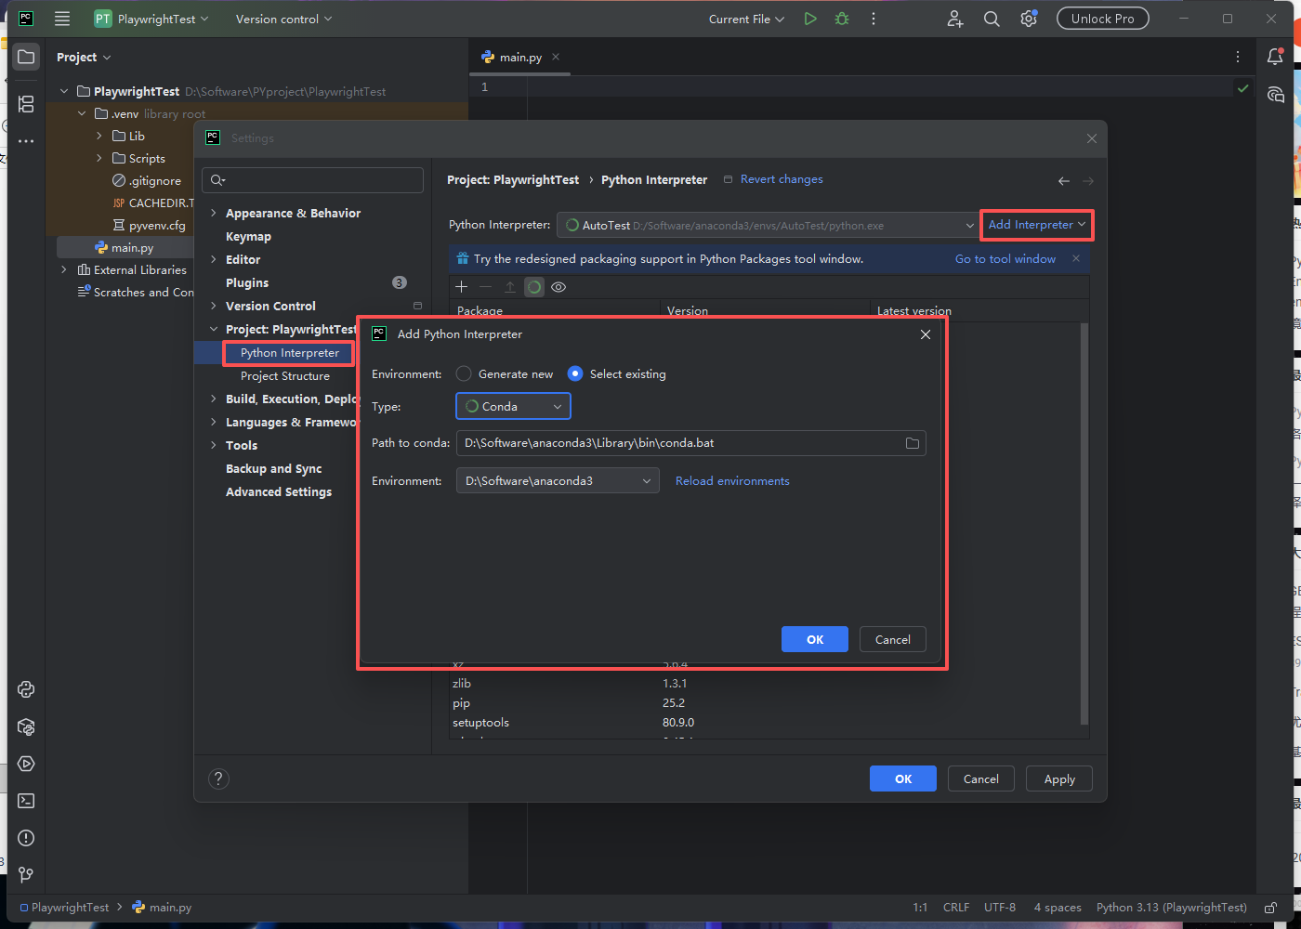
Task: Open editor tab options menu
Action: coord(1238,57)
